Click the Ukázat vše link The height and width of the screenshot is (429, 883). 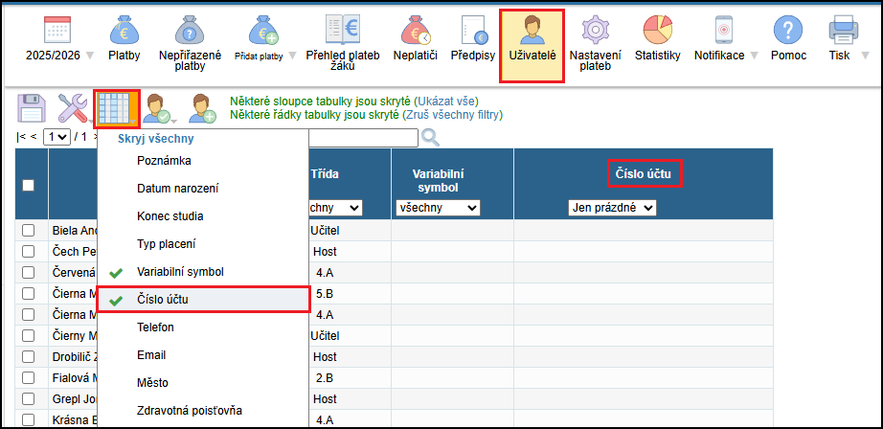[x=446, y=101]
